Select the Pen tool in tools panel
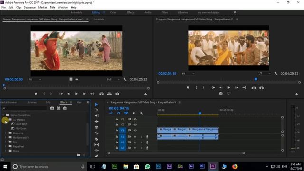The height and width of the screenshot is (171, 304). click(96, 156)
